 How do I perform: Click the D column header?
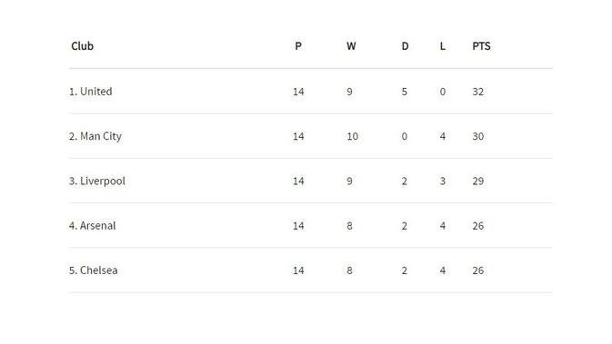(x=406, y=46)
